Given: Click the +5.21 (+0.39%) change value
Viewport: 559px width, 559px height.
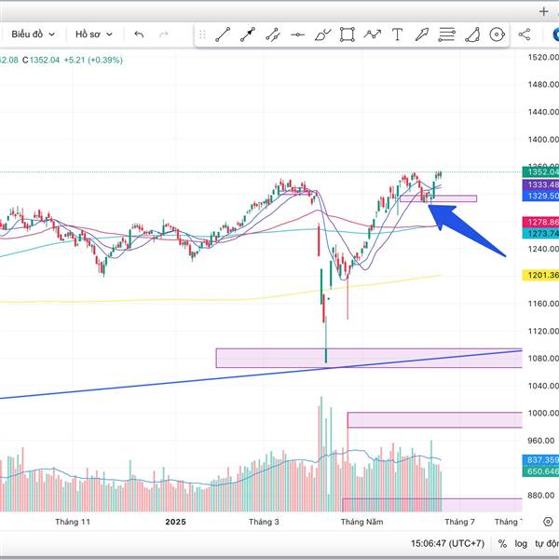Looking at the screenshot, I should (93, 60).
